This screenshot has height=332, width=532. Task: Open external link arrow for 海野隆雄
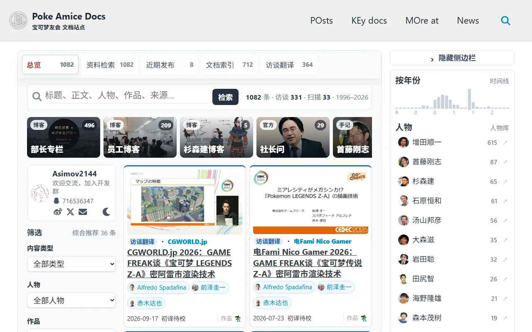[505, 298]
